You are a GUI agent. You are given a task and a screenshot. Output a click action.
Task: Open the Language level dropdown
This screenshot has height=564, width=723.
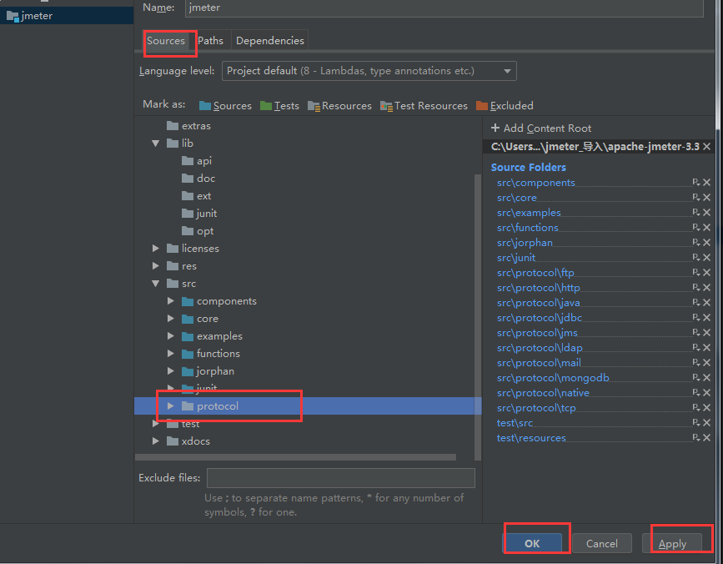369,71
